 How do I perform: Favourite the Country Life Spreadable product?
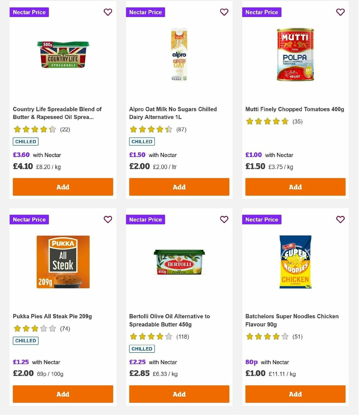coord(108,12)
